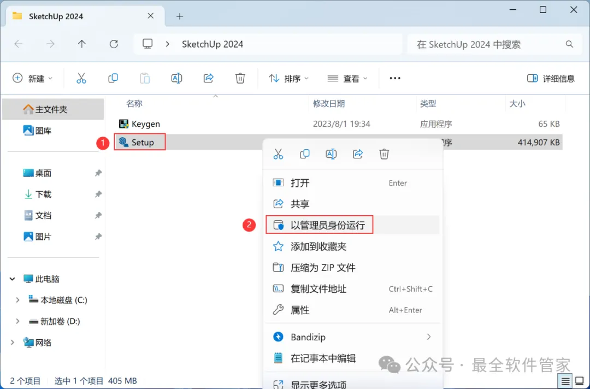Viewport: 590px width, 389px height.
Task: Click the PC icon in address bar
Action: click(147, 44)
